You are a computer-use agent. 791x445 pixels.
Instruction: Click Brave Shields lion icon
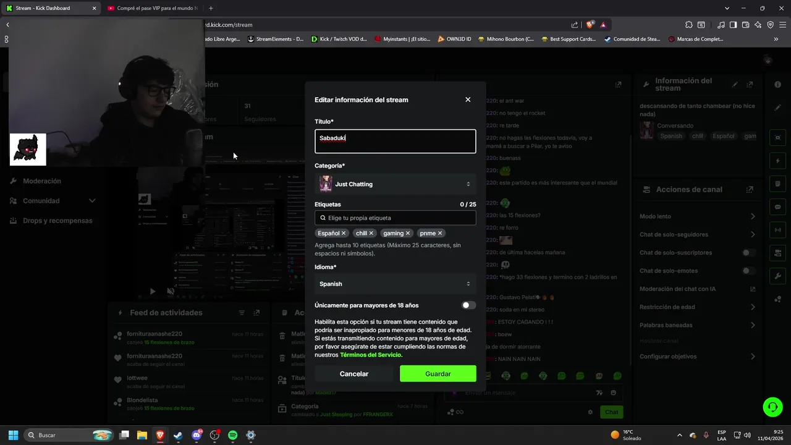tap(590, 25)
